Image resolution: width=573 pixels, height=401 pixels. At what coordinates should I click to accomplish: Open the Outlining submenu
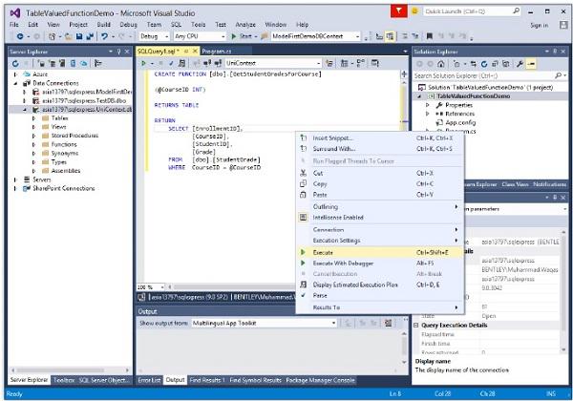click(380, 207)
